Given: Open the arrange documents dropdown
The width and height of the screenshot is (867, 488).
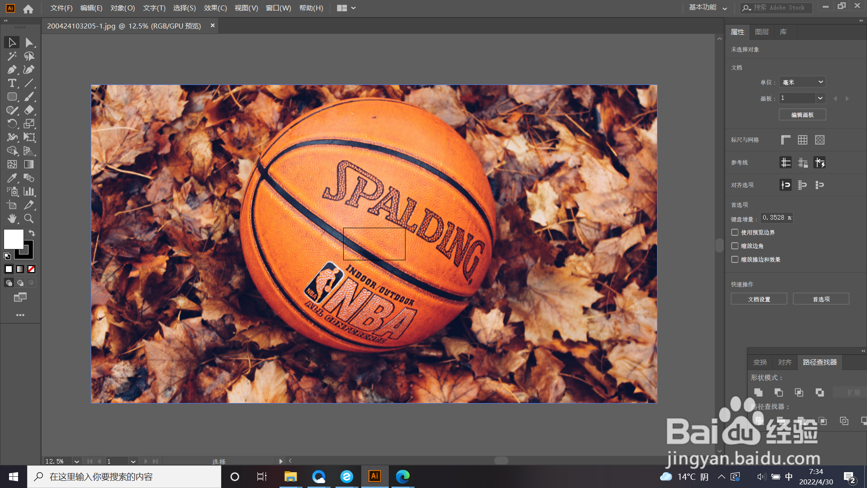Looking at the screenshot, I should (x=346, y=8).
